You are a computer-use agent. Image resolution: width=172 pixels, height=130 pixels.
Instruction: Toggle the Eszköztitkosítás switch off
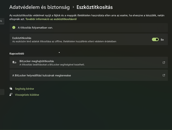click(155, 40)
